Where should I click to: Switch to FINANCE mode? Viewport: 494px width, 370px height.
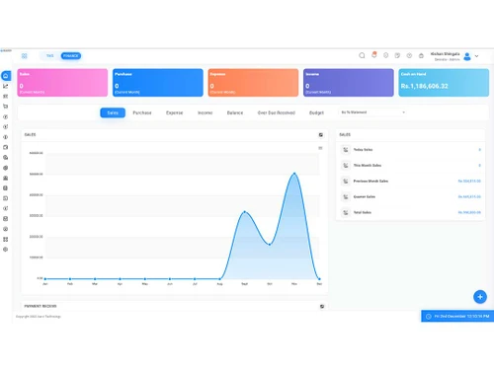coord(71,56)
